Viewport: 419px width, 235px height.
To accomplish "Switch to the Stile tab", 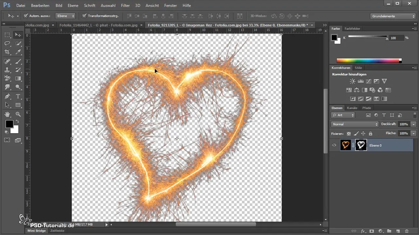I will pyautogui.click(x=358, y=68).
